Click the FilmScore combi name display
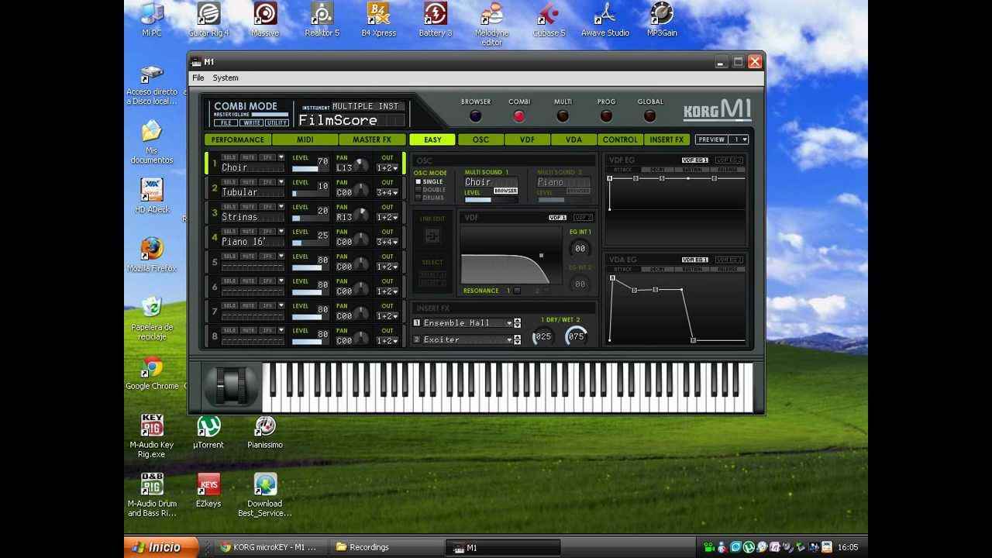Viewport: 992px width, 558px height. (x=351, y=120)
